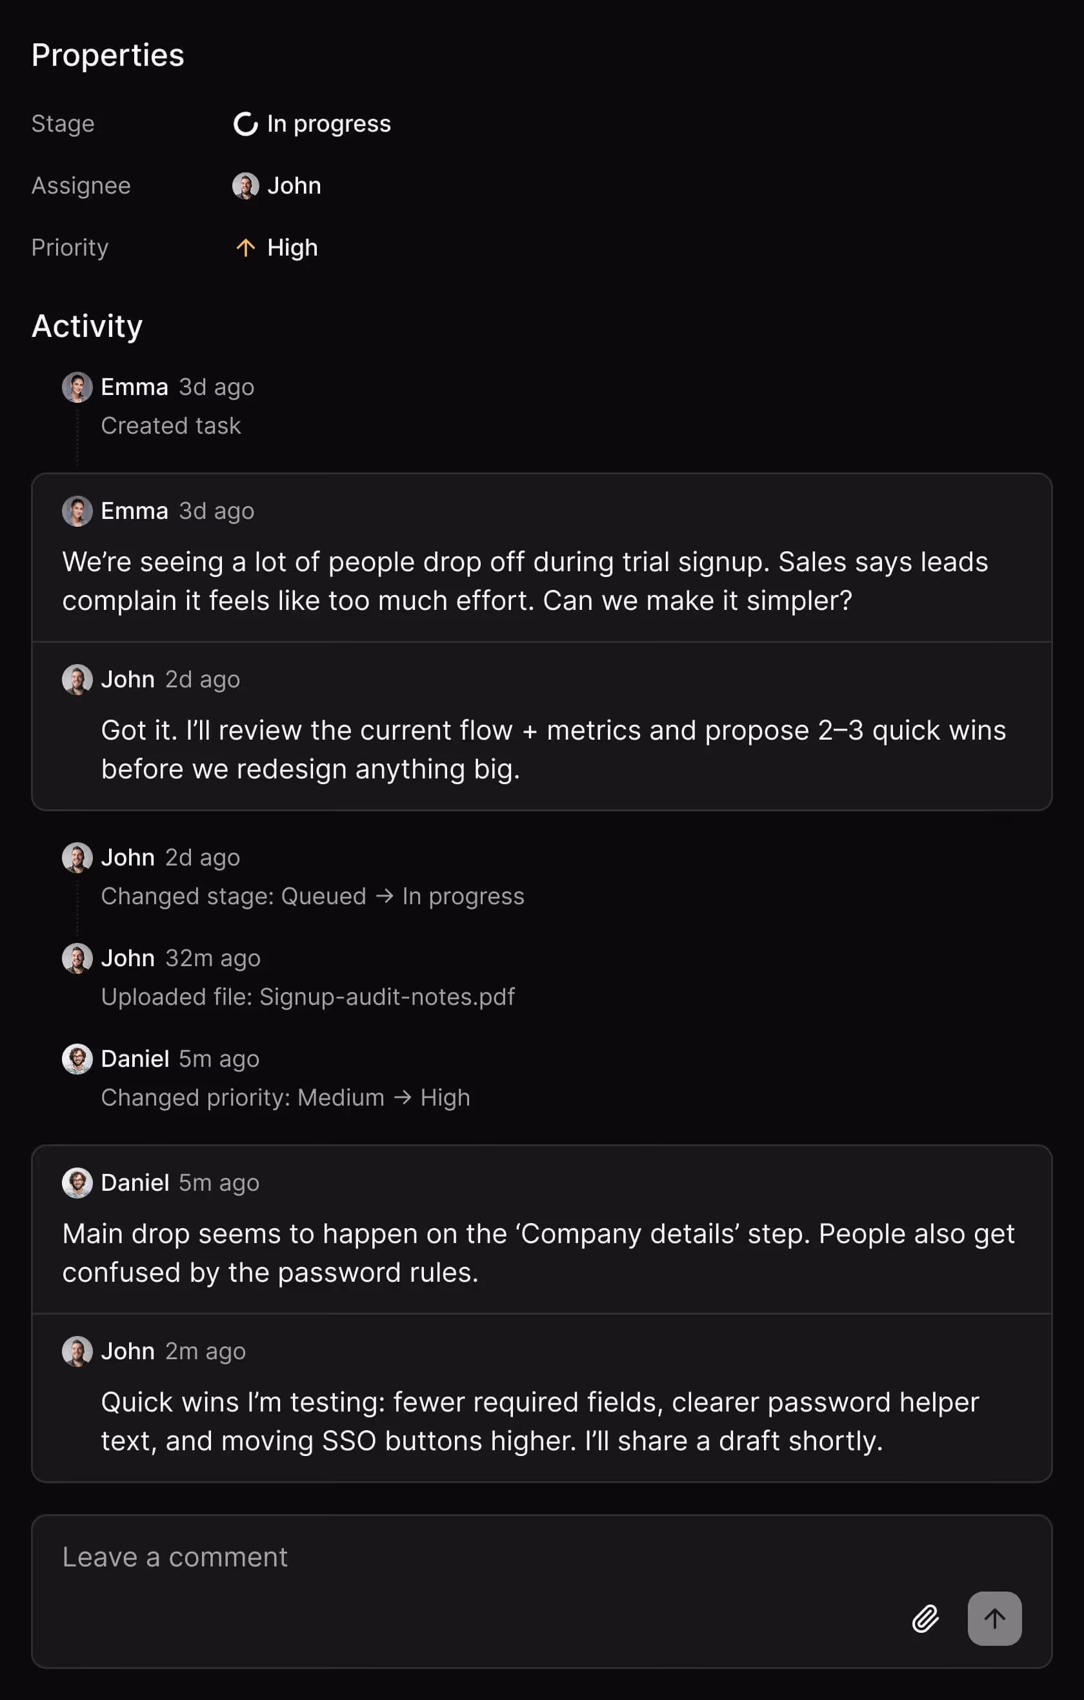Click John's reply about quick wins testing
This screenshot has width=1084, height=1700.
(x=539, y=1421)
